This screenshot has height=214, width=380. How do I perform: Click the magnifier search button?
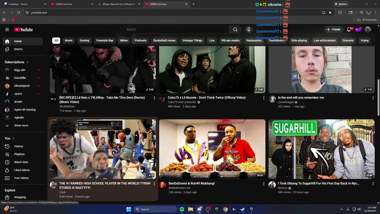[x=235, y=29]
